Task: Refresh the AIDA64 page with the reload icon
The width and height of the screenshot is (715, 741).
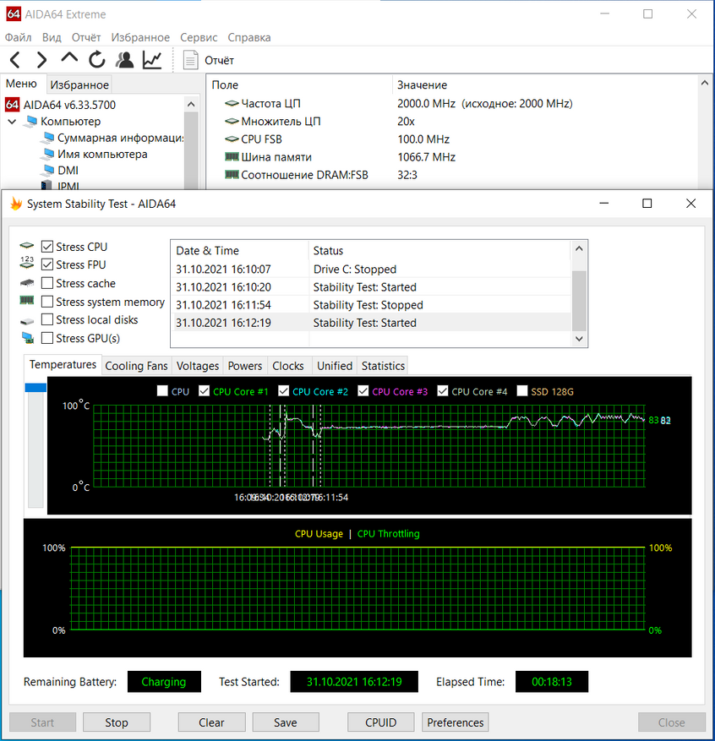Action: click(x=97, y=59)
